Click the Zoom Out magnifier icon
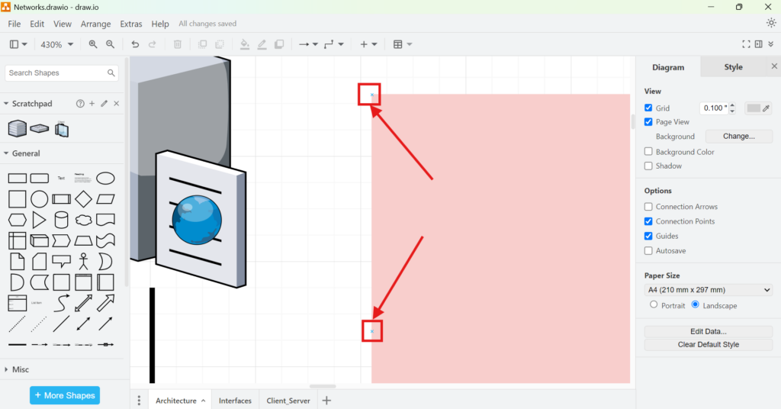The image size is (781, 409). [111, 44]
